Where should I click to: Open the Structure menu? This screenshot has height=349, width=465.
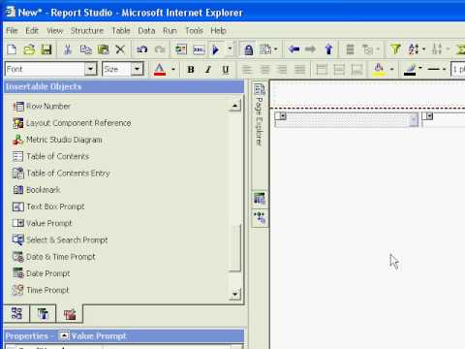point(87,31)
